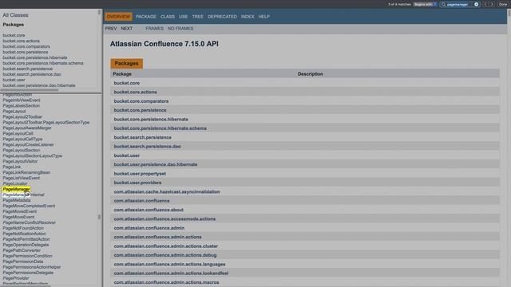Viewport: 511px width, 287px height.
Task: Open the CLASS tab
Action: (168, 17)
